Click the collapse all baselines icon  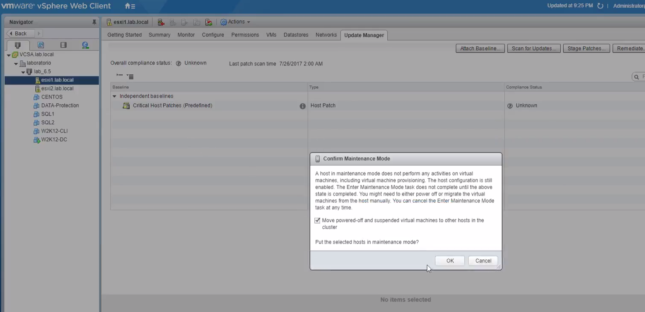pos(120,76)
